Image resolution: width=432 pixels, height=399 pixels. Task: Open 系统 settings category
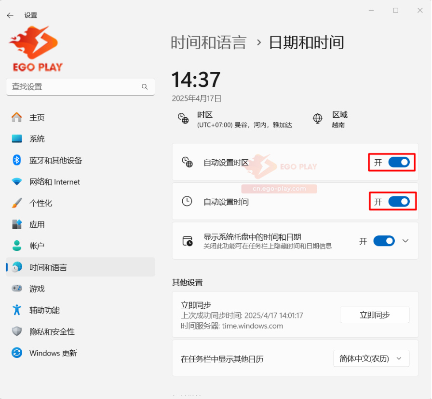tap(81, 138)
